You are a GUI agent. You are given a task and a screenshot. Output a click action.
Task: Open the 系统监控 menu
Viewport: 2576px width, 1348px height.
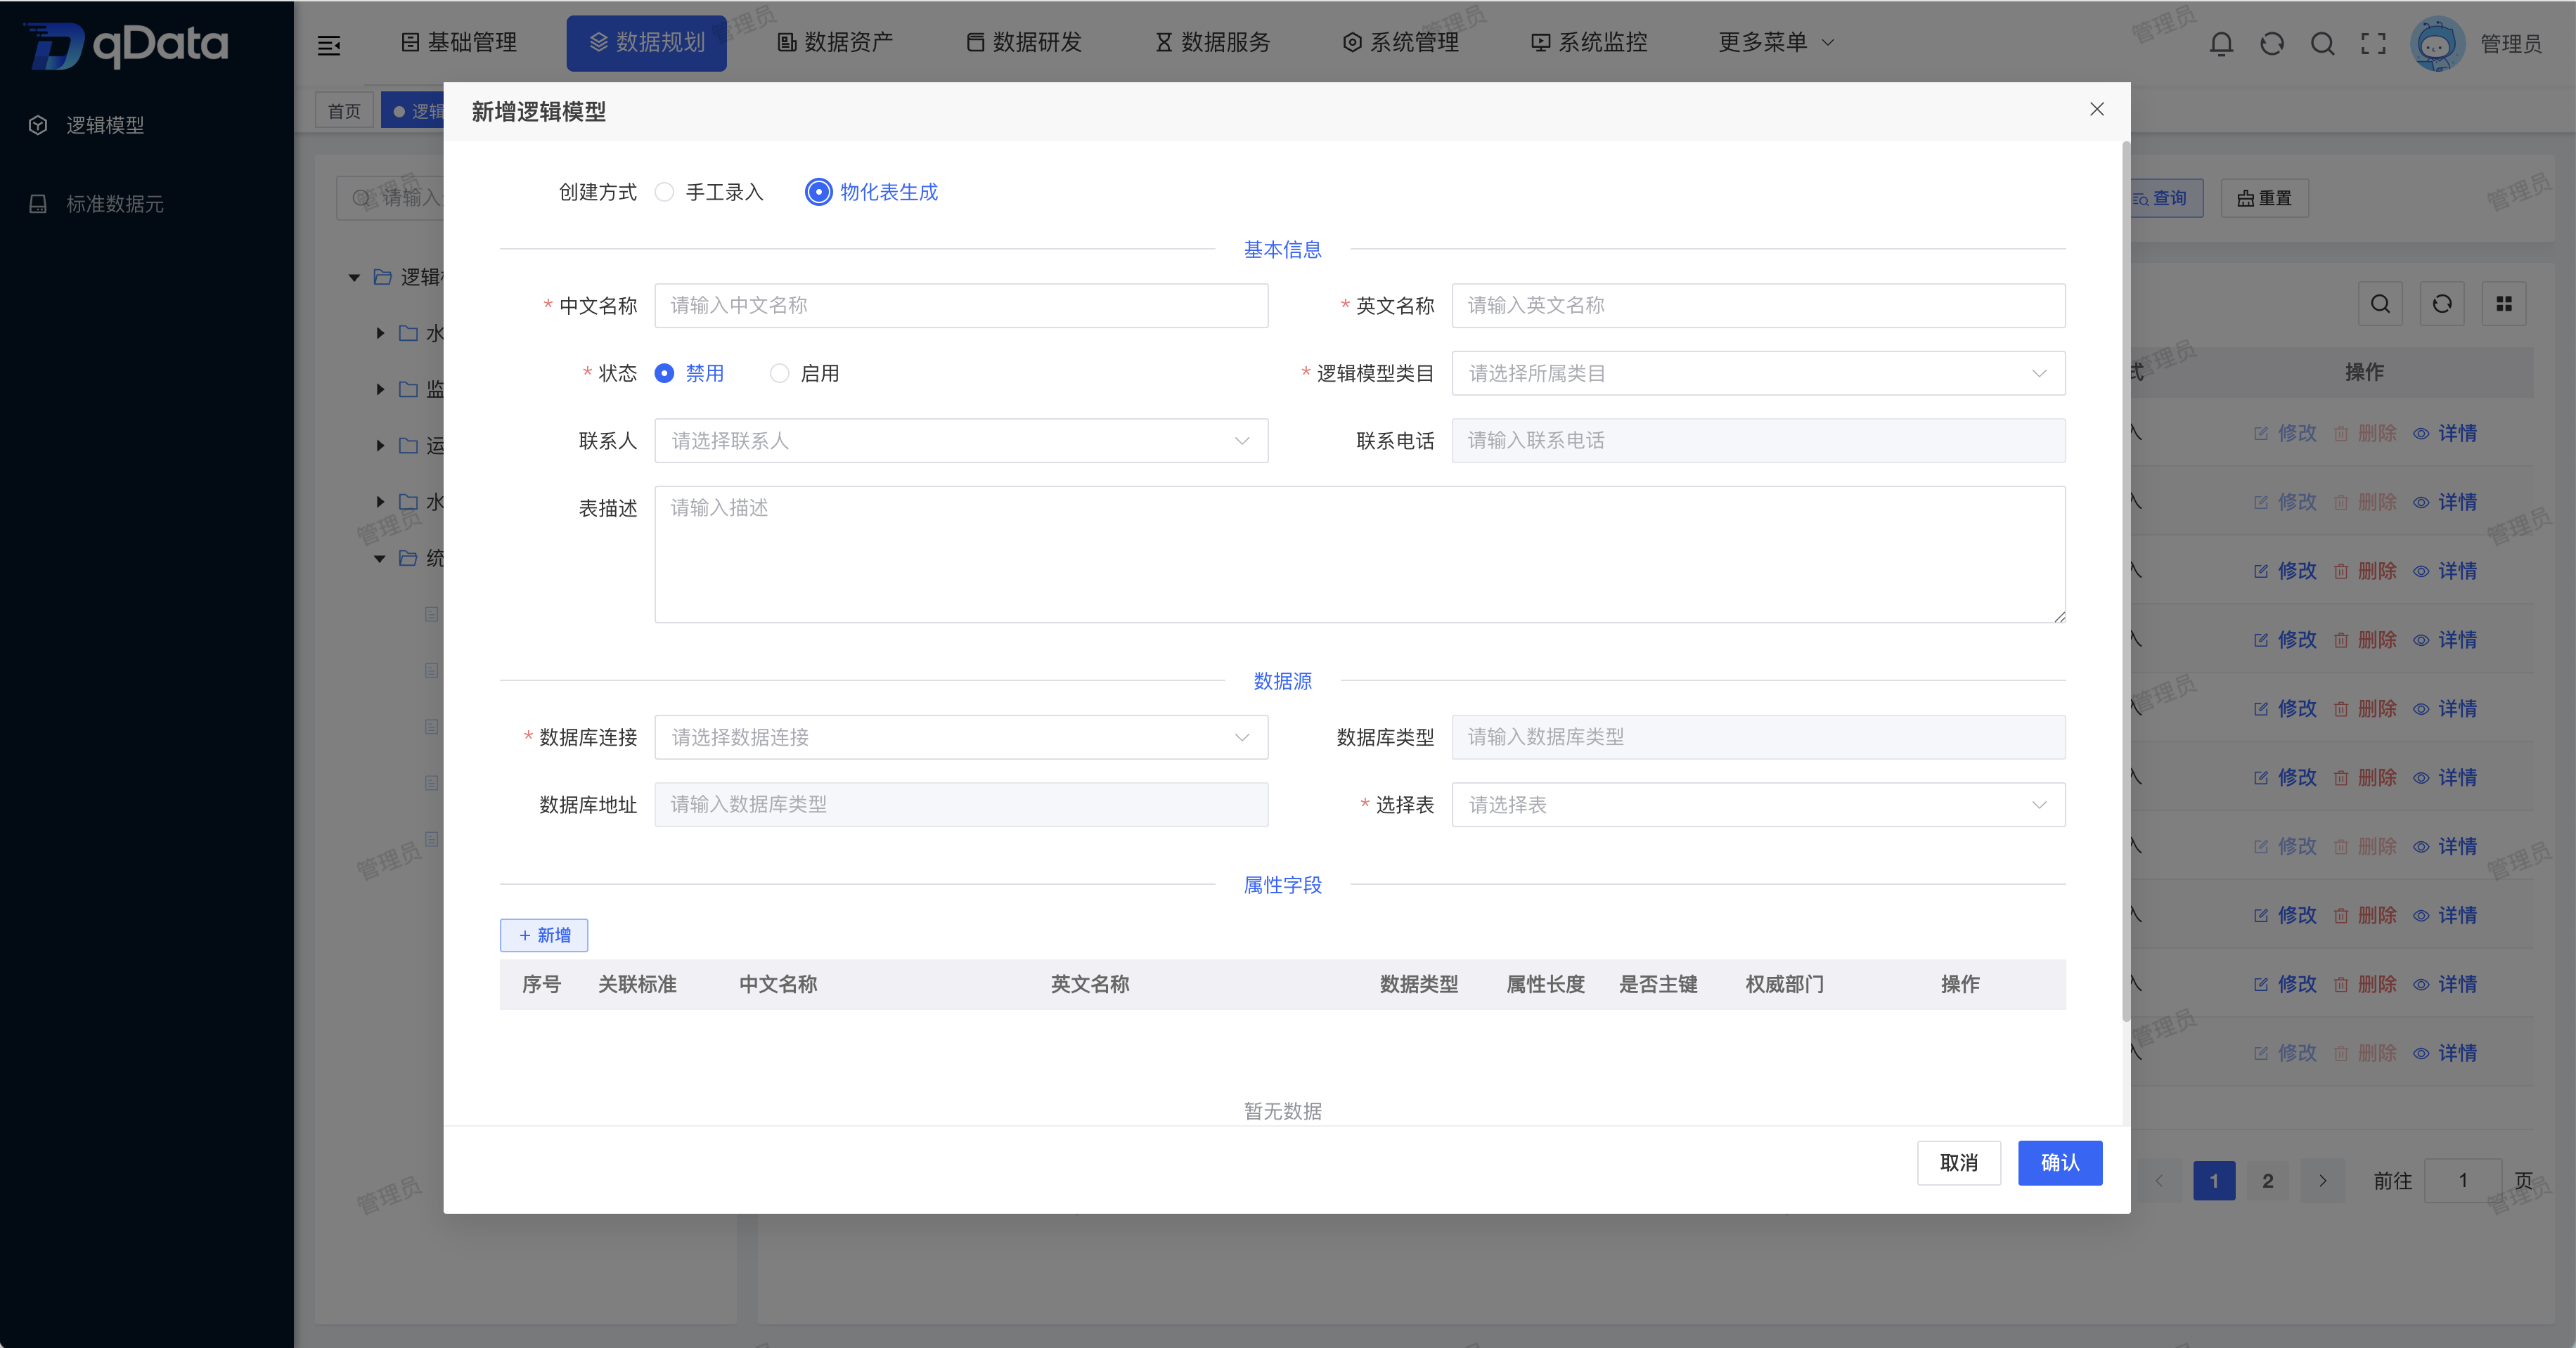point(1589,42)
